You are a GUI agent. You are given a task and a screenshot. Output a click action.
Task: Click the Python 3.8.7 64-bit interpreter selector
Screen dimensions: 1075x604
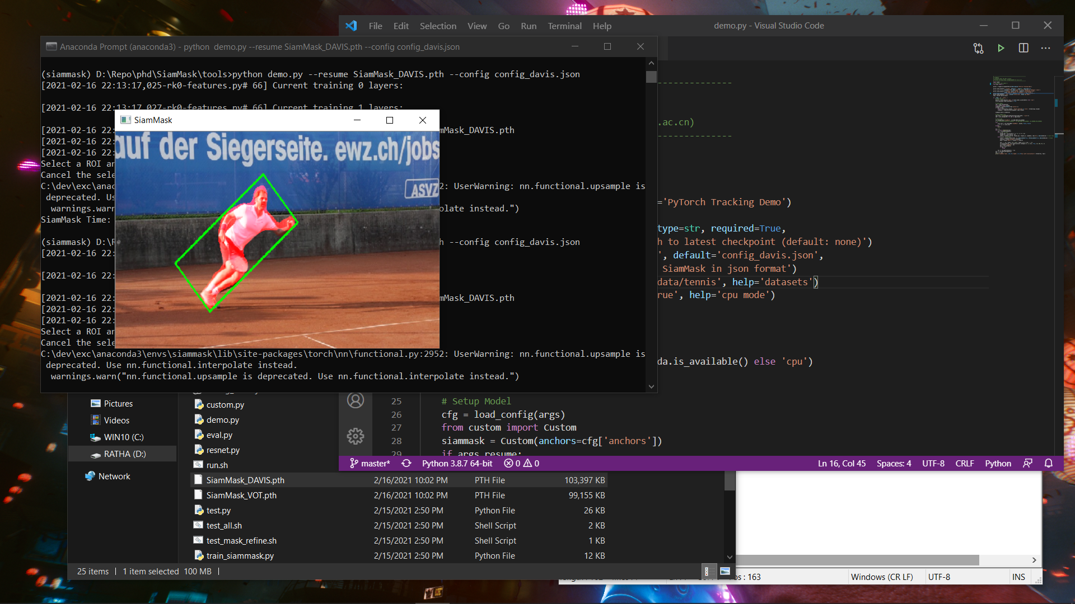click(457, 463)
